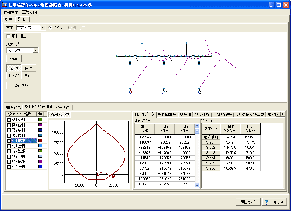Select support node 7 at column base
Screen dimensions: 291x211
click(199, 90)
